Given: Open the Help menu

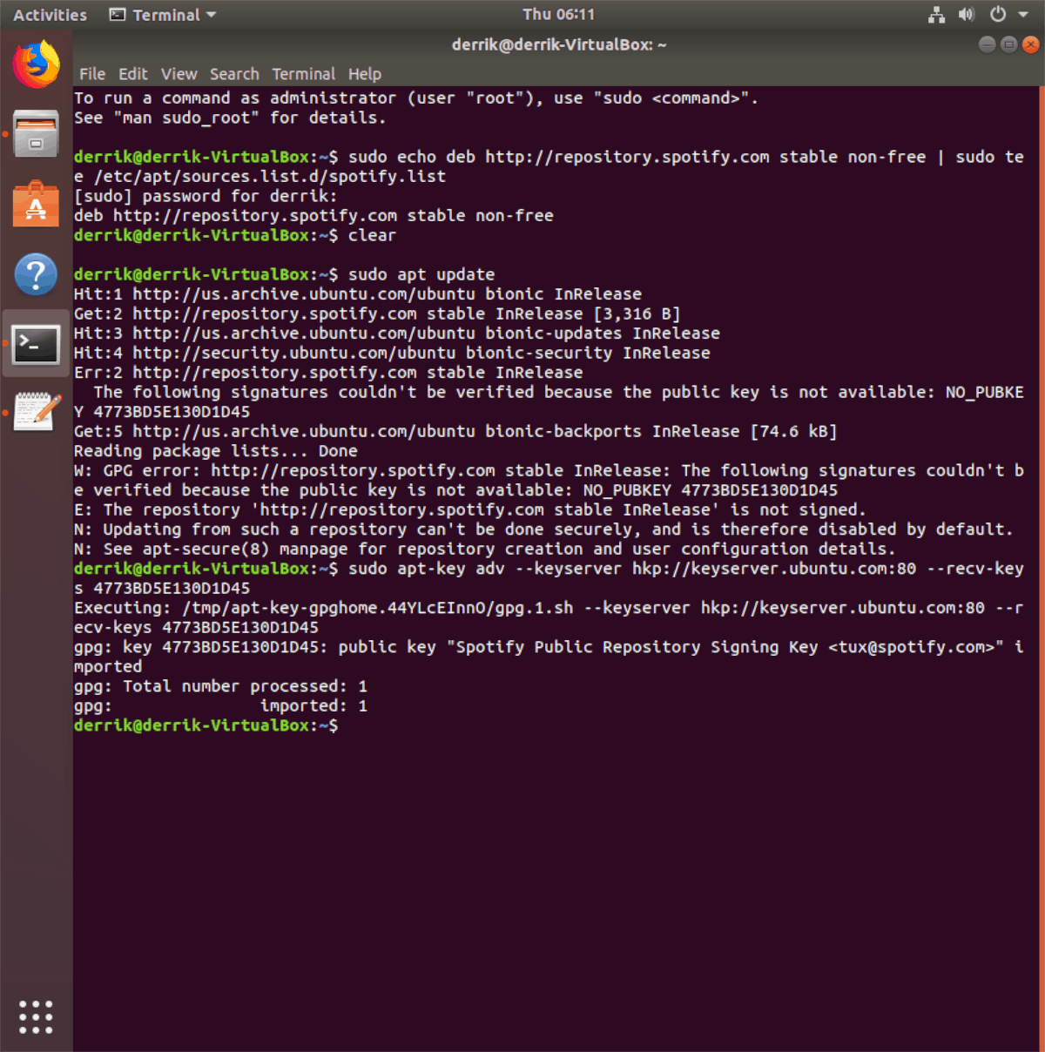Looking at the screenshot, I should click(x=365, y=74).
